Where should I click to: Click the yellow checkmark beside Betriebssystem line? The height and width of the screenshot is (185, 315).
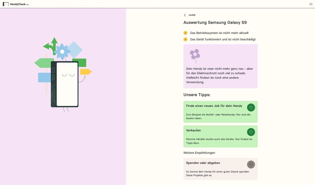(185, 33)
